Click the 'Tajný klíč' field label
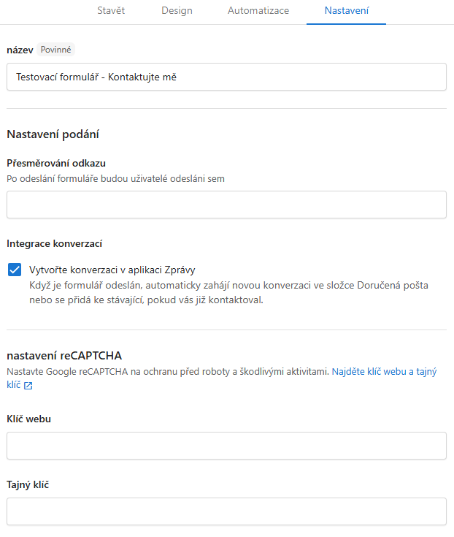Screen dimensions: 454x537 (27, 484)
